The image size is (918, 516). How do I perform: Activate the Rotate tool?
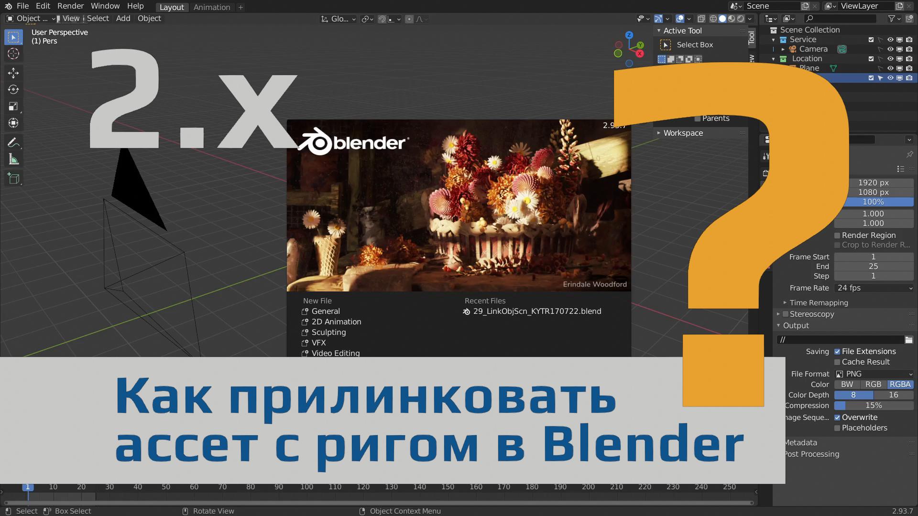pyautogui.click(x=13, y=89)
